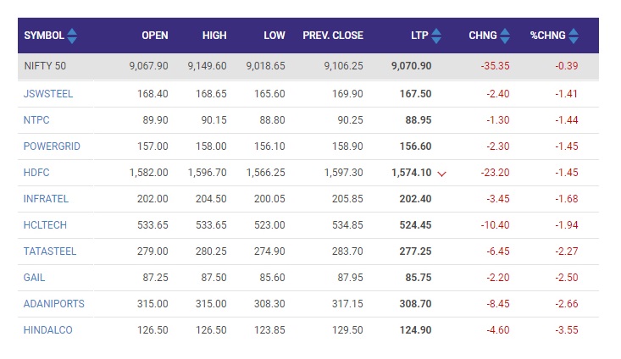Click the OPEN column header
The height and width of the screenshot is (359, 621).
pyautogui.click(x=155, y=36)
